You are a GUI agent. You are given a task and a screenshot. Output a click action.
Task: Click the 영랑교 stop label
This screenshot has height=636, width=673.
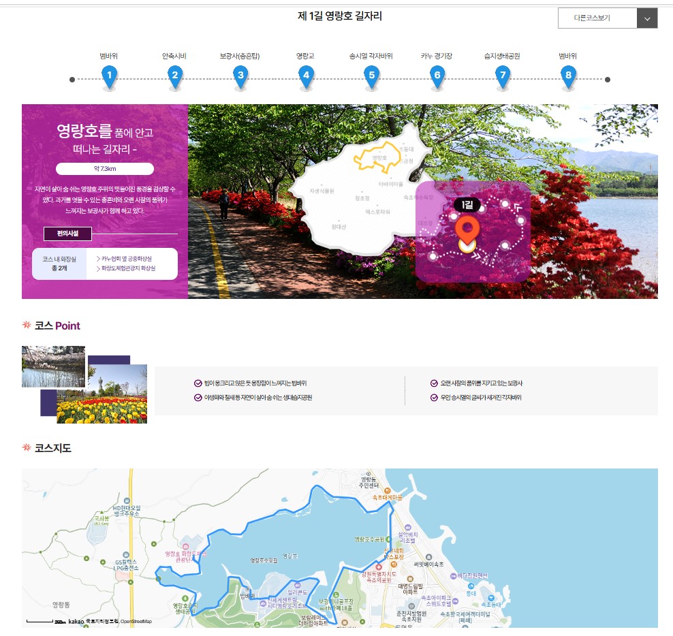[x=305, y=56]
